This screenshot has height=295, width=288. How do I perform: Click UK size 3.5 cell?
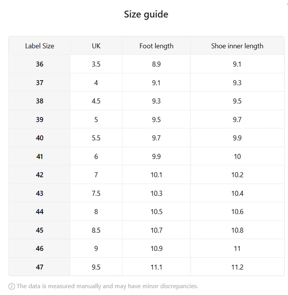[x=96, y=64]
